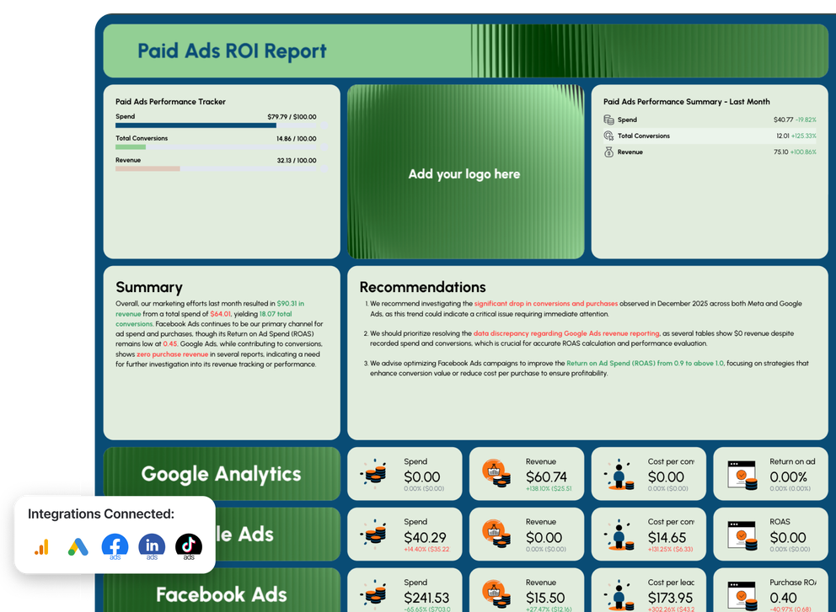The height and width of the screenshot is (612, 836).
Task: Click the TikTok Ads integration icon
Action: pos(188,545)
